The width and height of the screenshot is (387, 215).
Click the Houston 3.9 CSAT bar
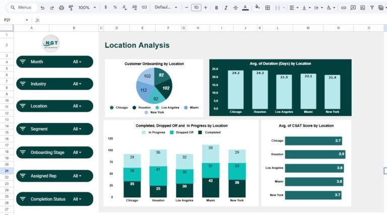pyautogui.click(x=315, y=154)
